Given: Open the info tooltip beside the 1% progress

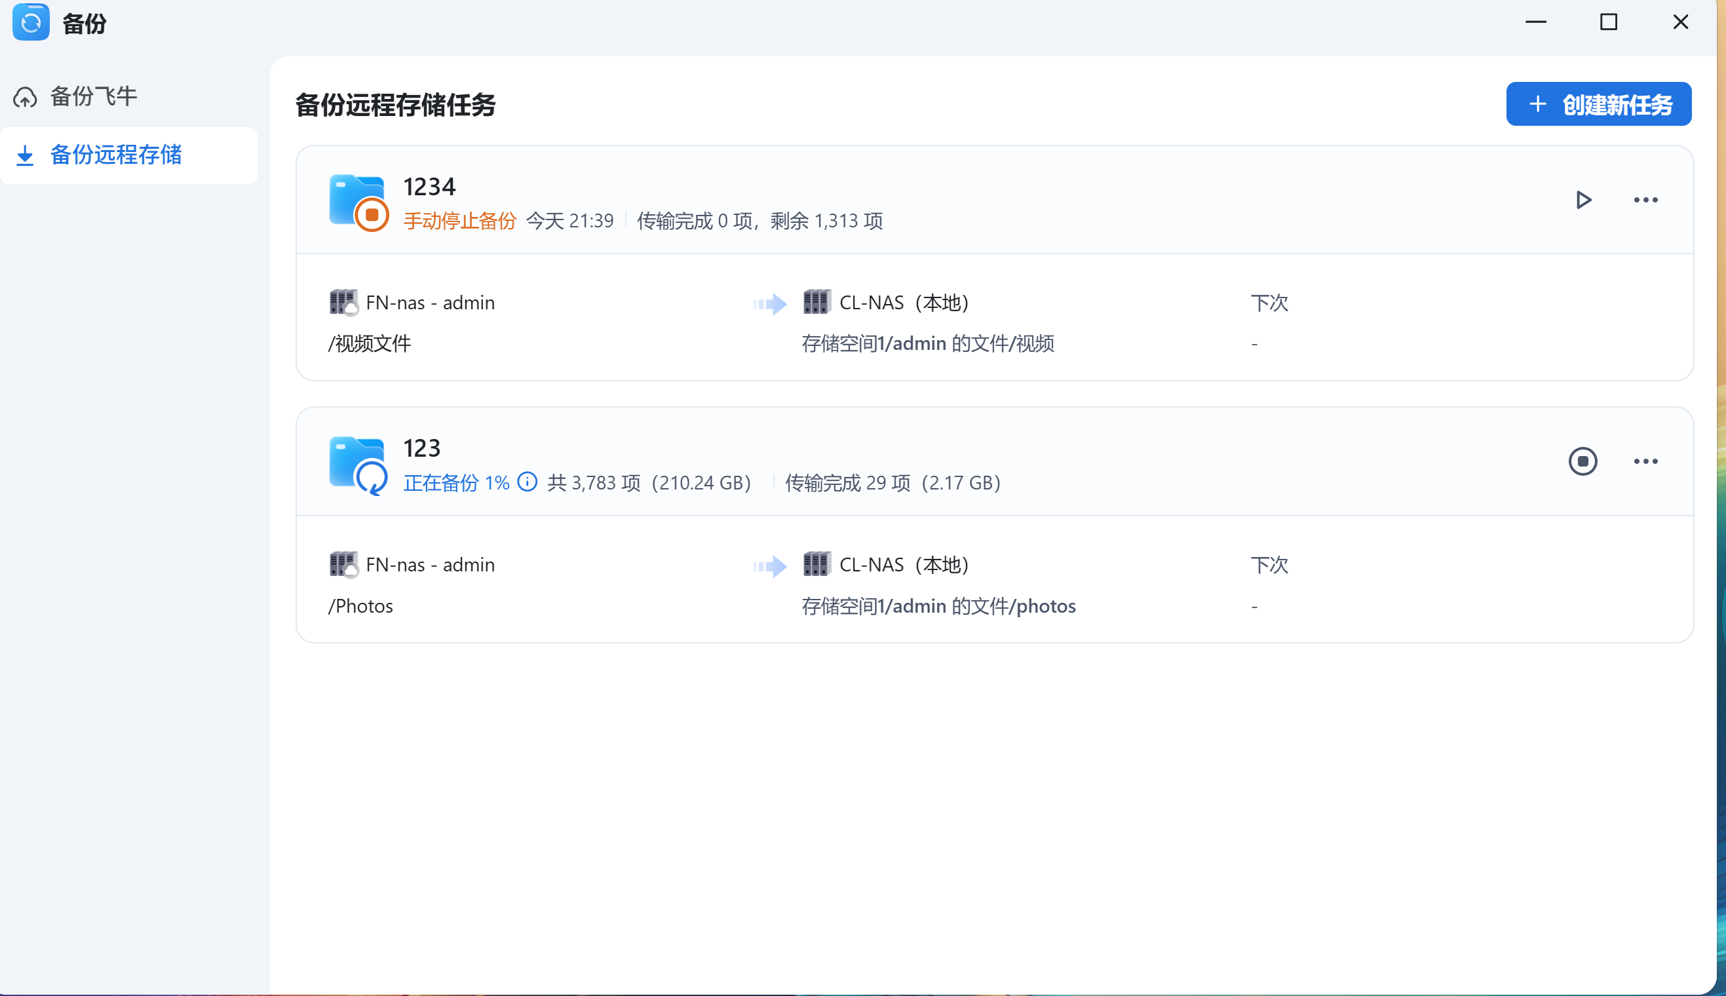Looking at the screenshot, I should pos(527,482).
